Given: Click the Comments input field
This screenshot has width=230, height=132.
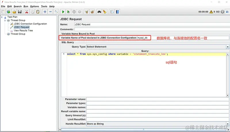Looking at the screenshot, I should point(152,29).
